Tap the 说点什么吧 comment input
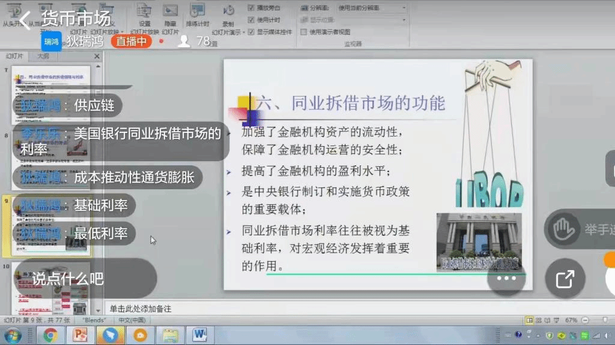The height and width of the screenshot is (345, 615). 85,279
